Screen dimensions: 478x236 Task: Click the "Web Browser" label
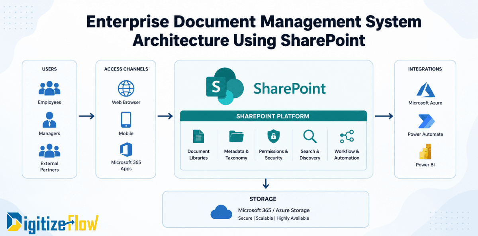[x=126, y=102]
